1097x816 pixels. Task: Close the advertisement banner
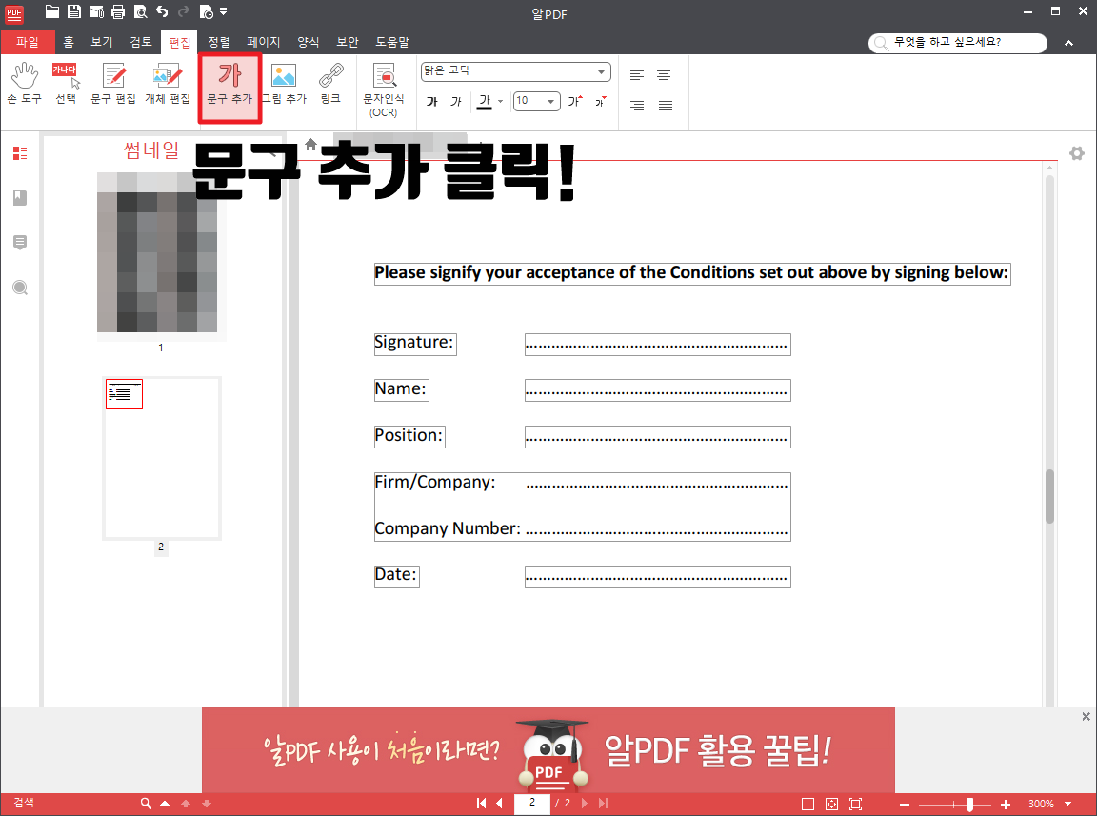coord(1086,717)
